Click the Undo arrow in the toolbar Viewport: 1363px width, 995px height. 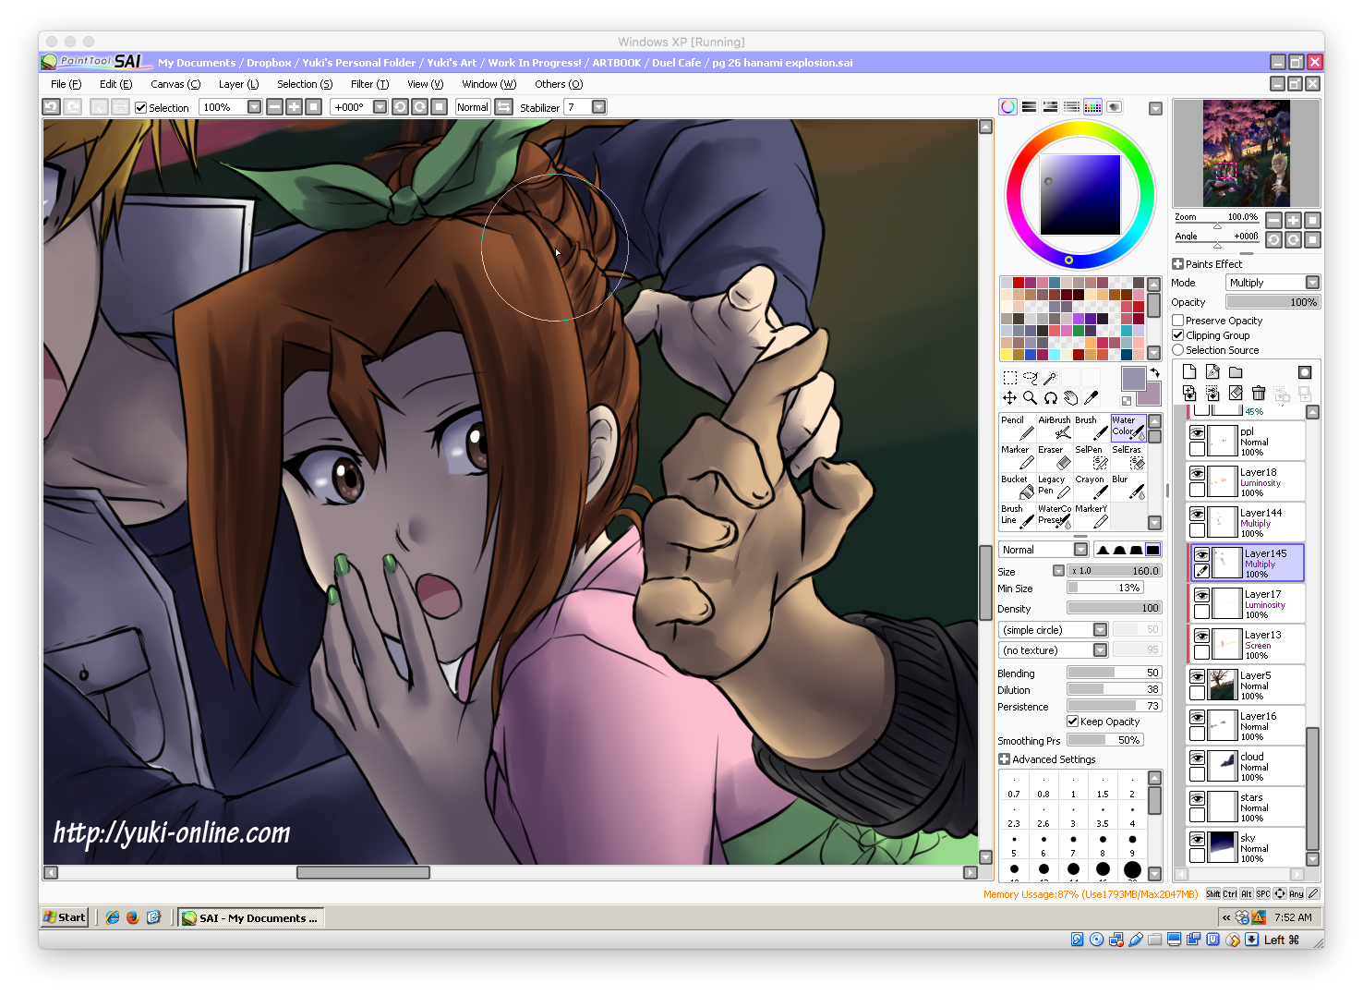click(52, 107)
